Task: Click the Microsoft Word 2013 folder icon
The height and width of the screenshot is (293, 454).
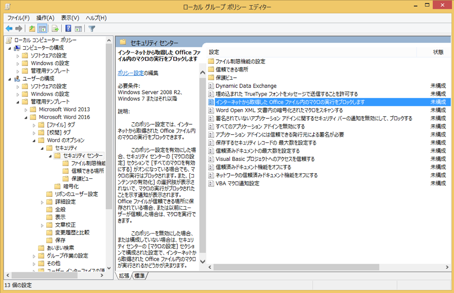Action: pos(33,109)
